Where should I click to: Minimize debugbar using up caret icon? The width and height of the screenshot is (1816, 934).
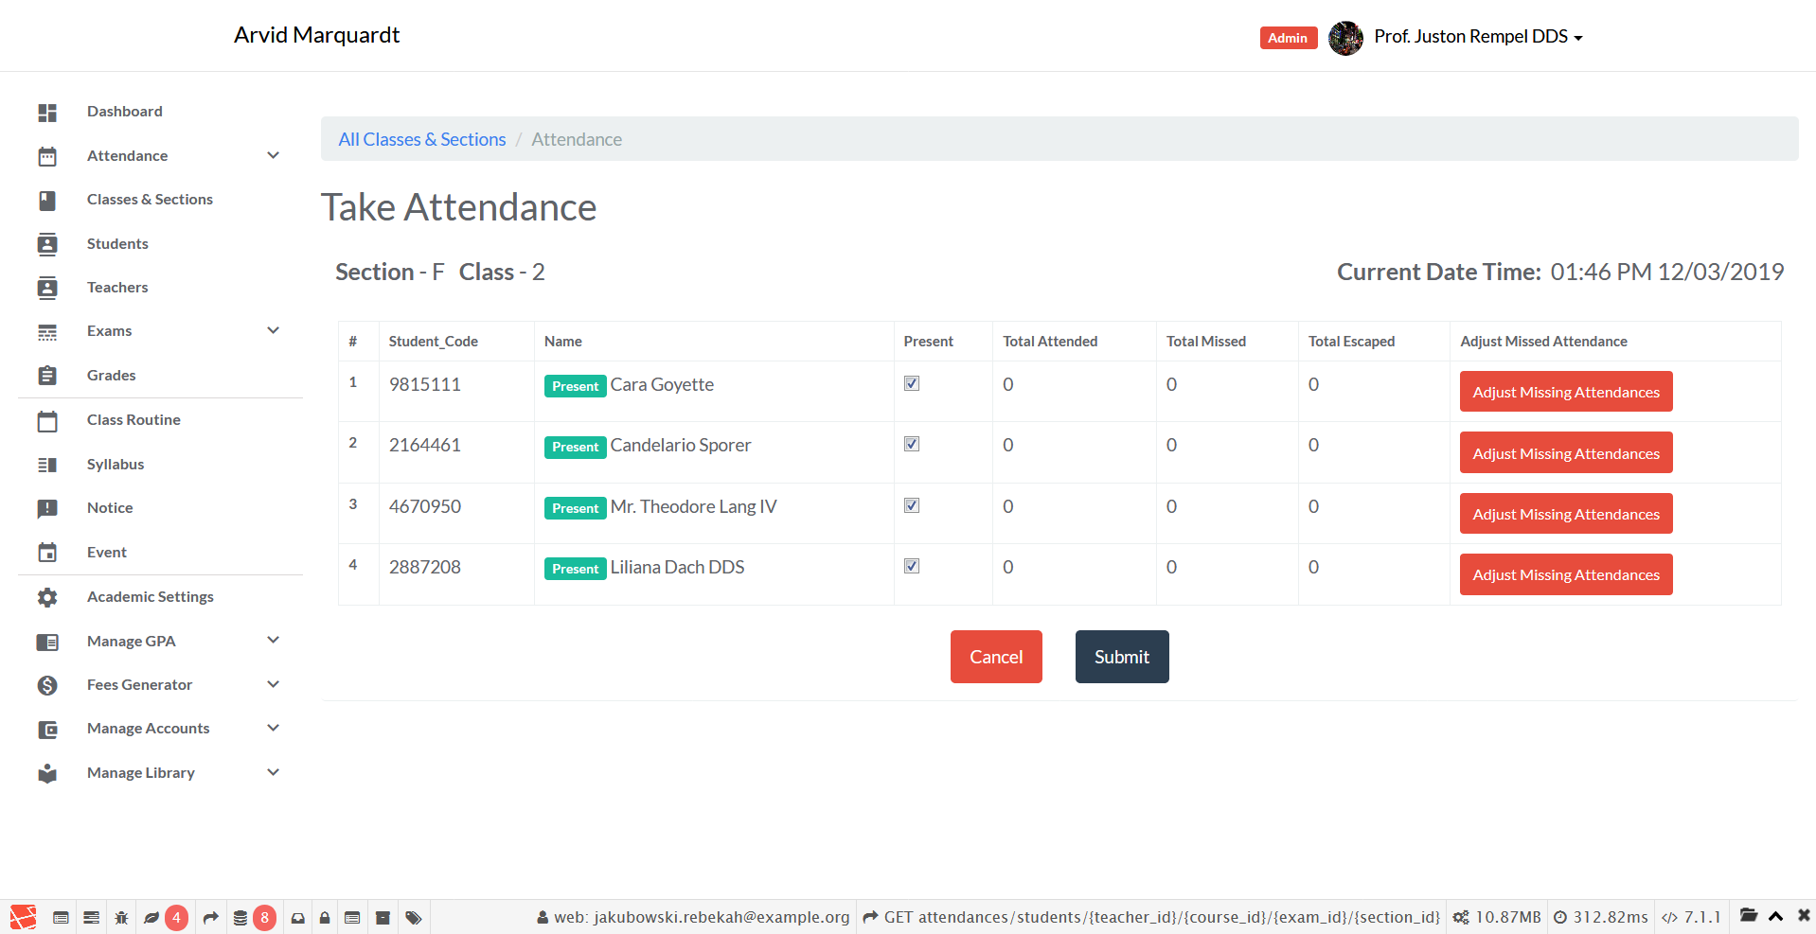coord(1776,916)
